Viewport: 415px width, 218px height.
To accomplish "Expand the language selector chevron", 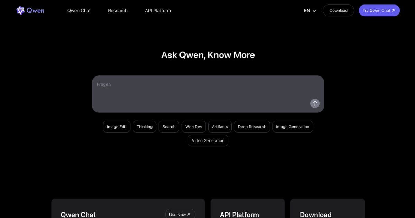I will click(314, 11).
